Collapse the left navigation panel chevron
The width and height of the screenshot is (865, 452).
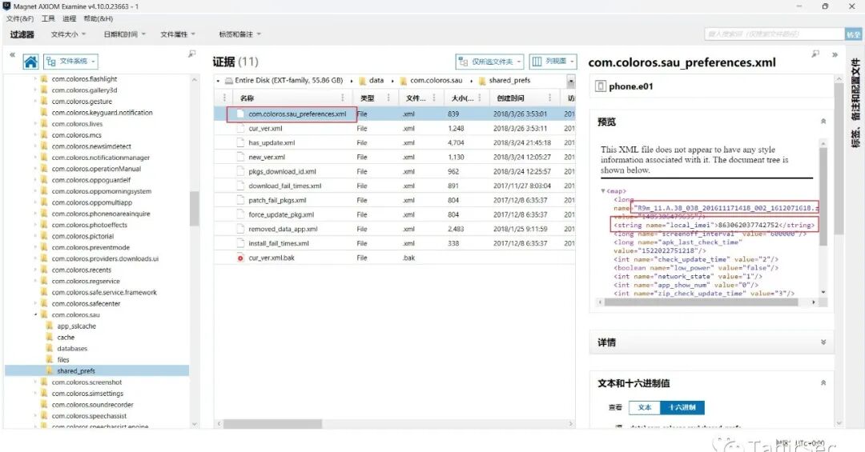pos(12,54)
